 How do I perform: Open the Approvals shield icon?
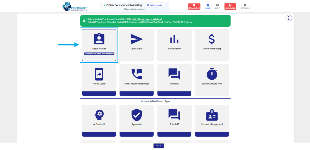coord(137,115)
